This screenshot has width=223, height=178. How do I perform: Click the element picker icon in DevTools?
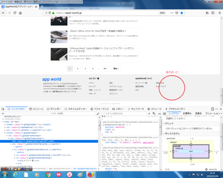[3, 109]
